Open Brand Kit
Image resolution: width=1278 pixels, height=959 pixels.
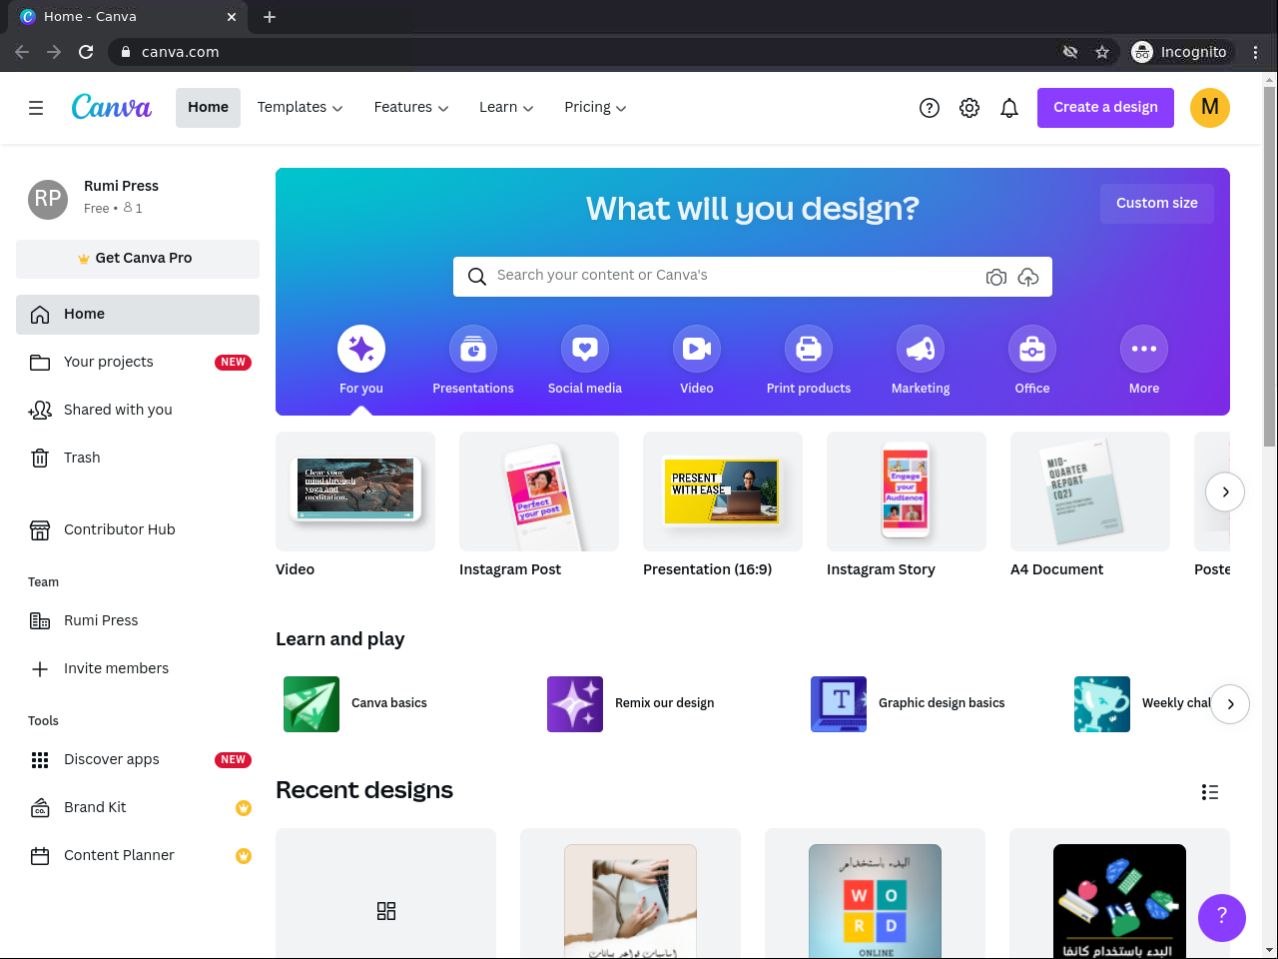click(x=138, y=808)
